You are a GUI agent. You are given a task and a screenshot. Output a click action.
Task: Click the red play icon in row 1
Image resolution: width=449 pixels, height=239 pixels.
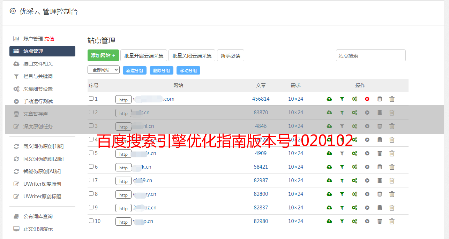tap(367, 99)
